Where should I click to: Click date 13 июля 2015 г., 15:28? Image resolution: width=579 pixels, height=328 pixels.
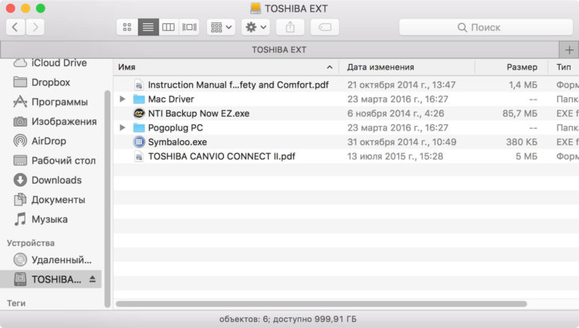coord(395,157)
